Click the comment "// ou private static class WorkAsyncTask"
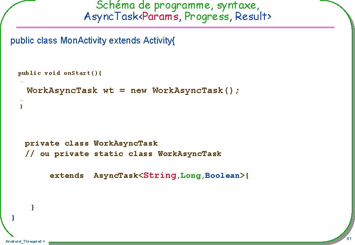 coord(123,154)
